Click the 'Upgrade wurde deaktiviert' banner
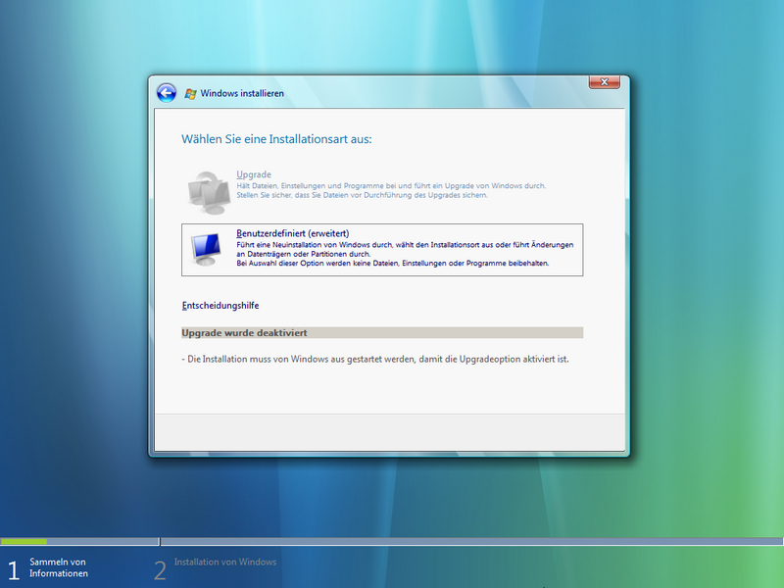784x588 pixels. [382, 333]
